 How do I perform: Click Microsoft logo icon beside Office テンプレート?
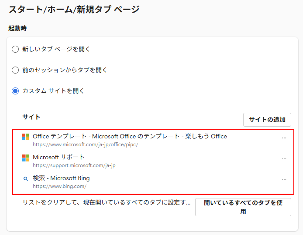tap(25, 137)
